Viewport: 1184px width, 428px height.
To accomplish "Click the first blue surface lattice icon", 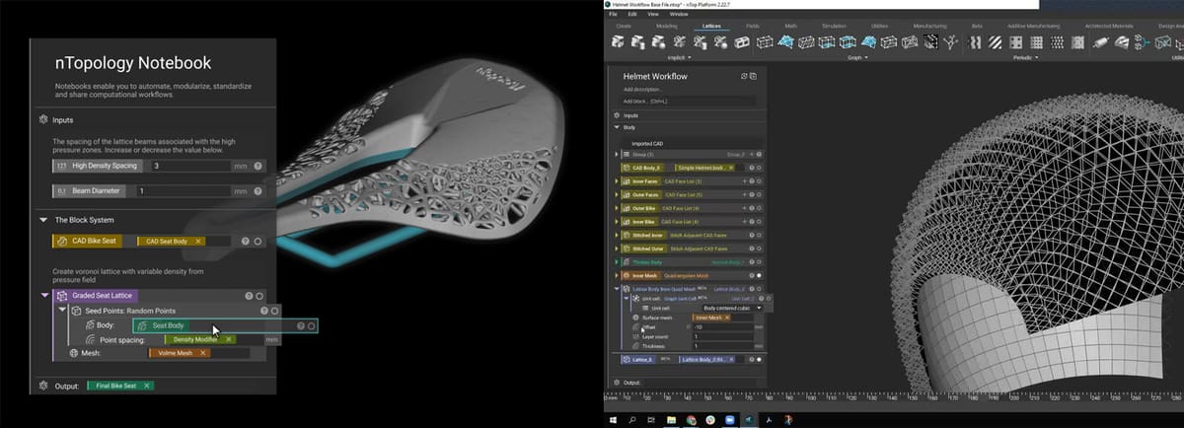I will tap(784, 42).
